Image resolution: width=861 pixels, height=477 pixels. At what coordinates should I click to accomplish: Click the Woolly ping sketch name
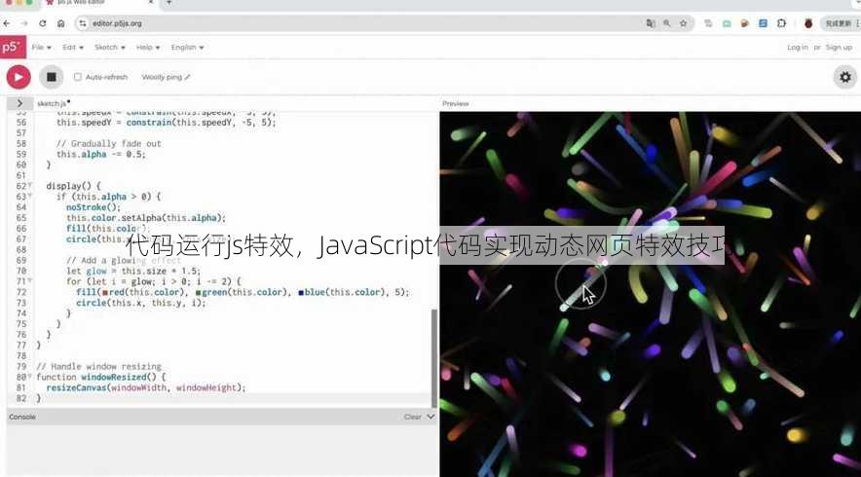click(x=162, y=78)
